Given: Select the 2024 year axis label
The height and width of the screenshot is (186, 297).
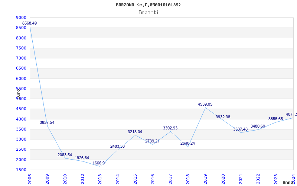Looking at the screenshot, I should (x=294, y=179).
